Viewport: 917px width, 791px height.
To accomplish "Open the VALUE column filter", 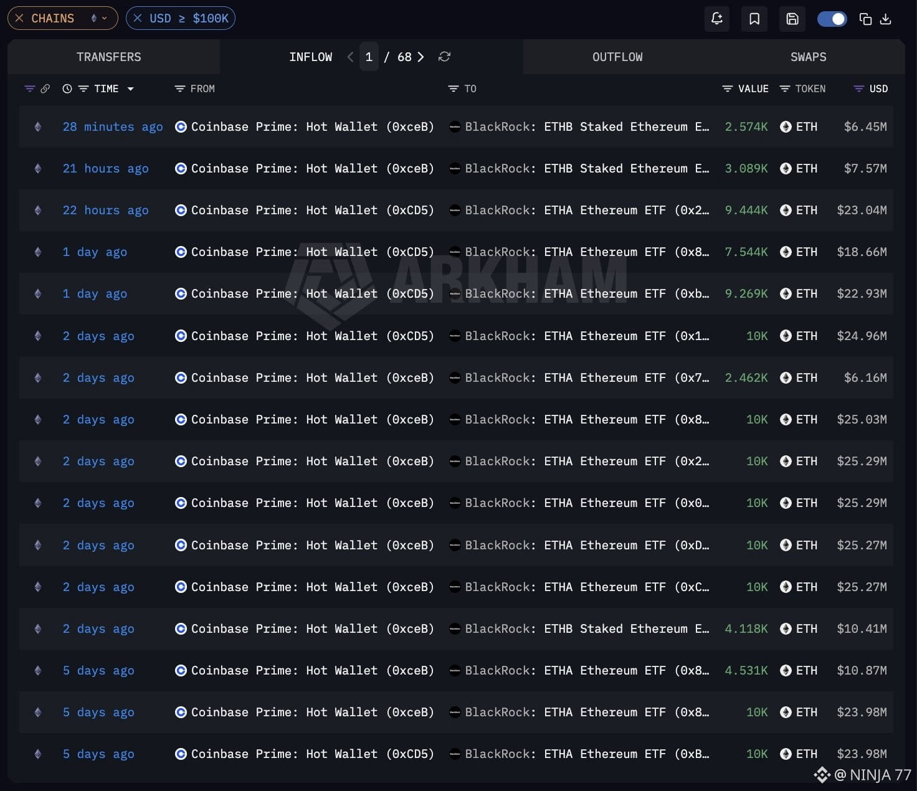I will tap(727, 88).
